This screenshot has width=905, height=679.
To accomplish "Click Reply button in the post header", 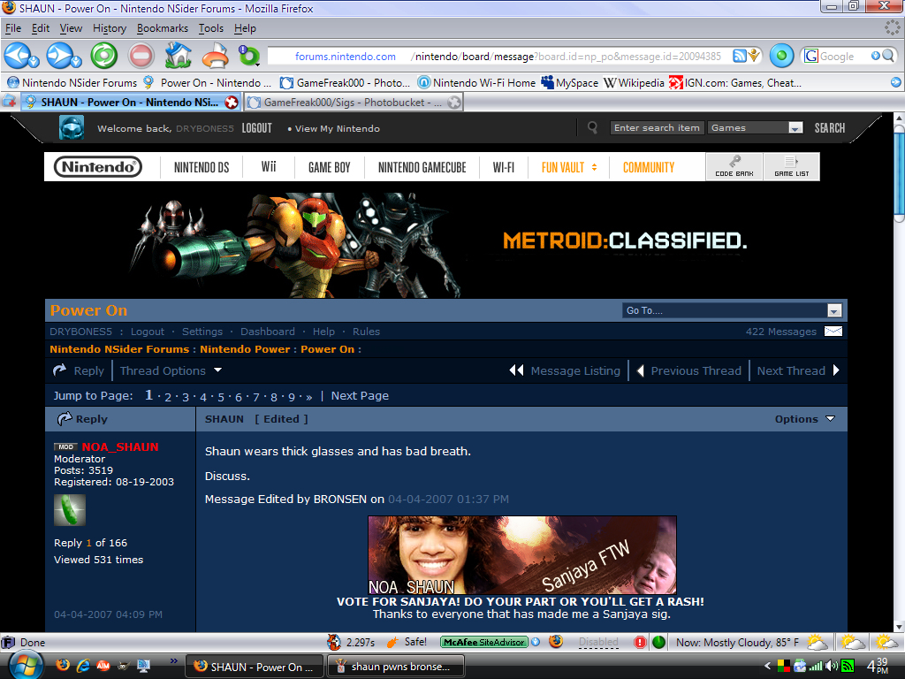I will (x=82, y=419).
